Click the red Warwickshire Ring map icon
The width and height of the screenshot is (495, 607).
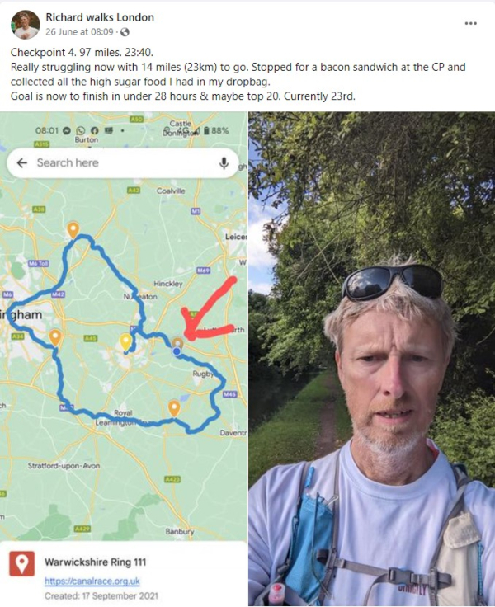[21, 563]
